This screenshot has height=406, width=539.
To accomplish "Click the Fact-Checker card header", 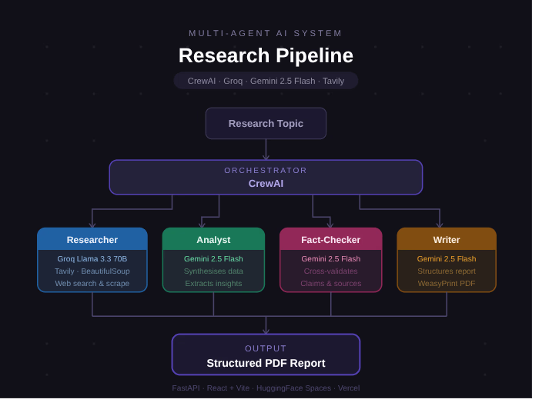I will [330, 239].
